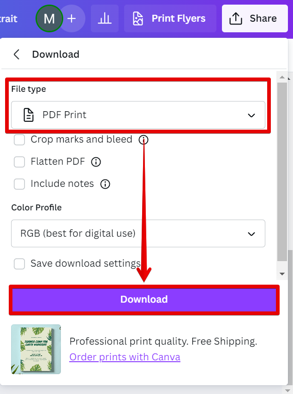The image size is (293, 394).
Task: Click info icon beside Include notes
Action: point(105,184)
